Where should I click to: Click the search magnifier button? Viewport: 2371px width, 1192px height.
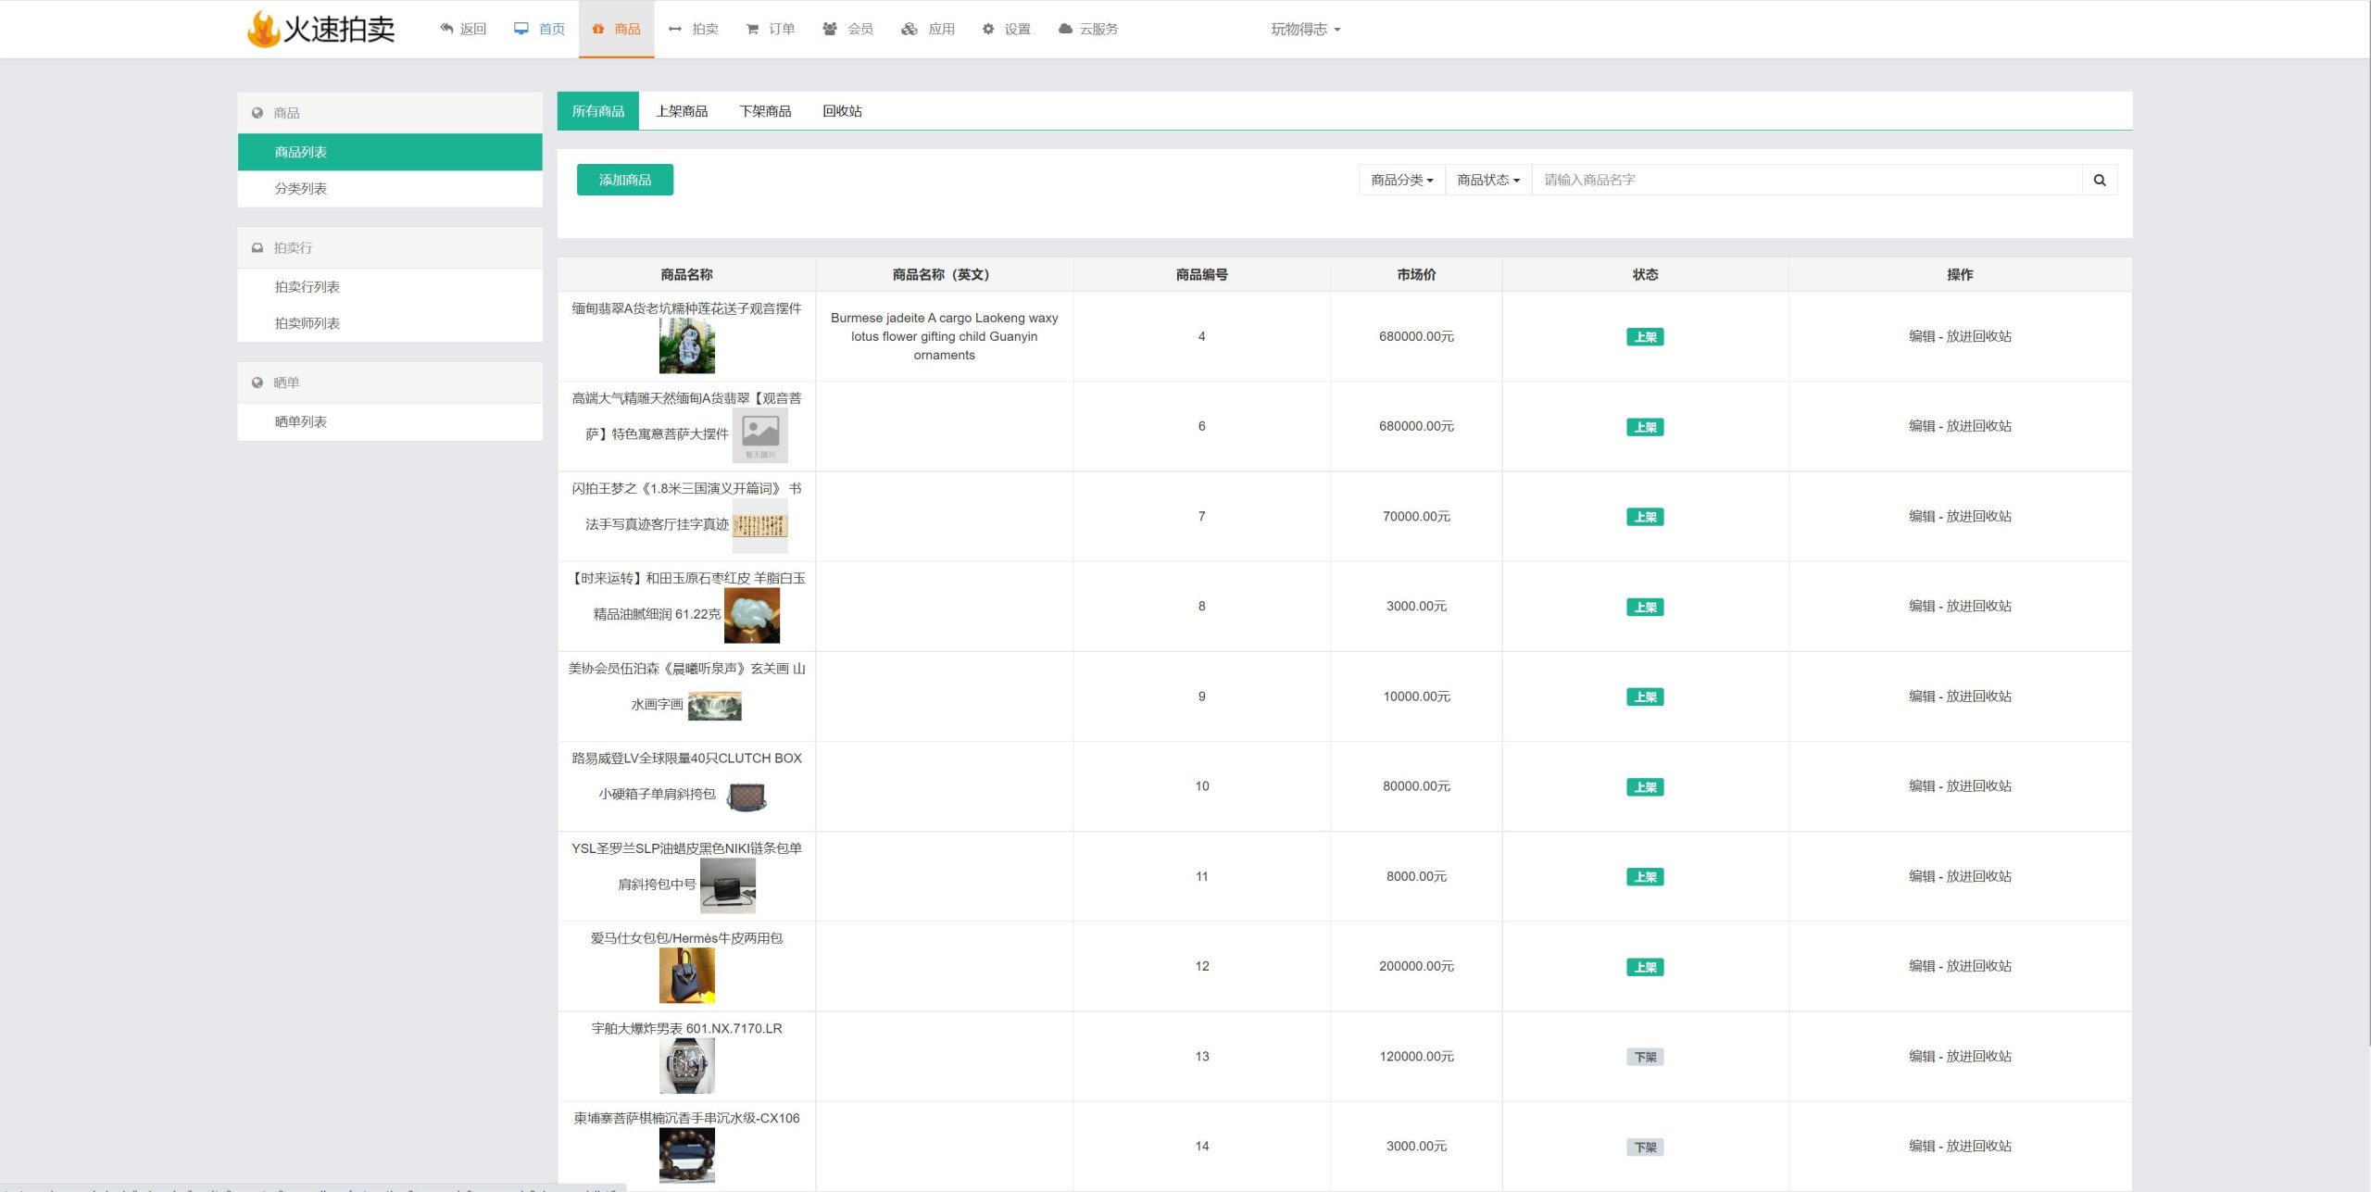point(2102,180)
